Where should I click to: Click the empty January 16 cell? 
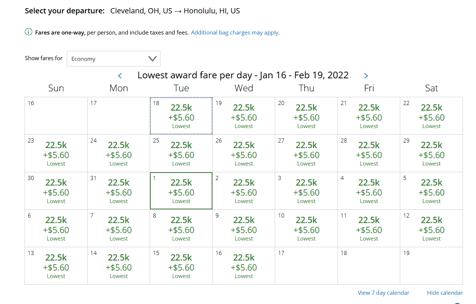56,116
